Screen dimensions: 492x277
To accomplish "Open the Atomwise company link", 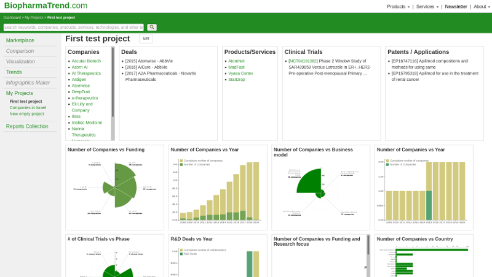I will (81, 86).
